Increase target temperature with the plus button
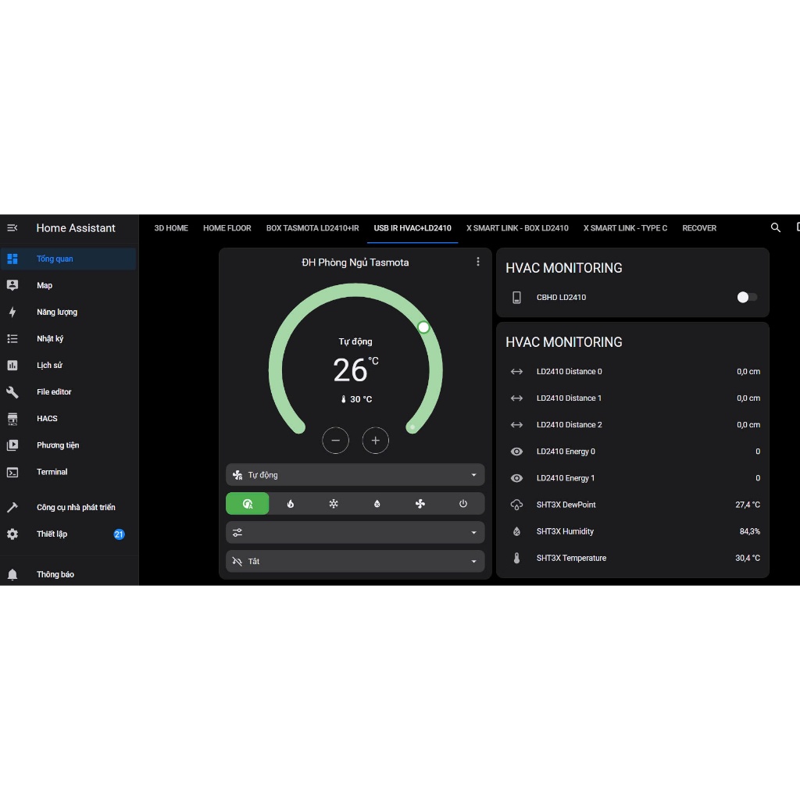The width and height of the screenshot is (800, 800). (376, 441)
